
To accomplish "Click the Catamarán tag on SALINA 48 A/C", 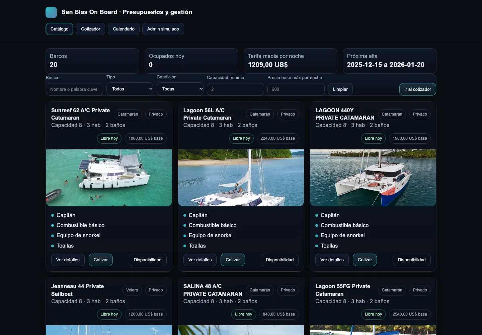I will tap(260, 290).
